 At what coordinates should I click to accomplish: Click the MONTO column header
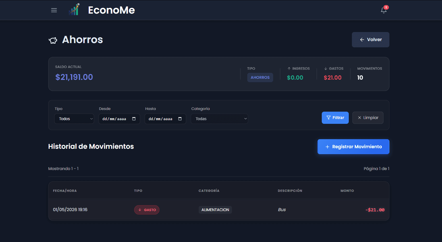pos(347,191)
